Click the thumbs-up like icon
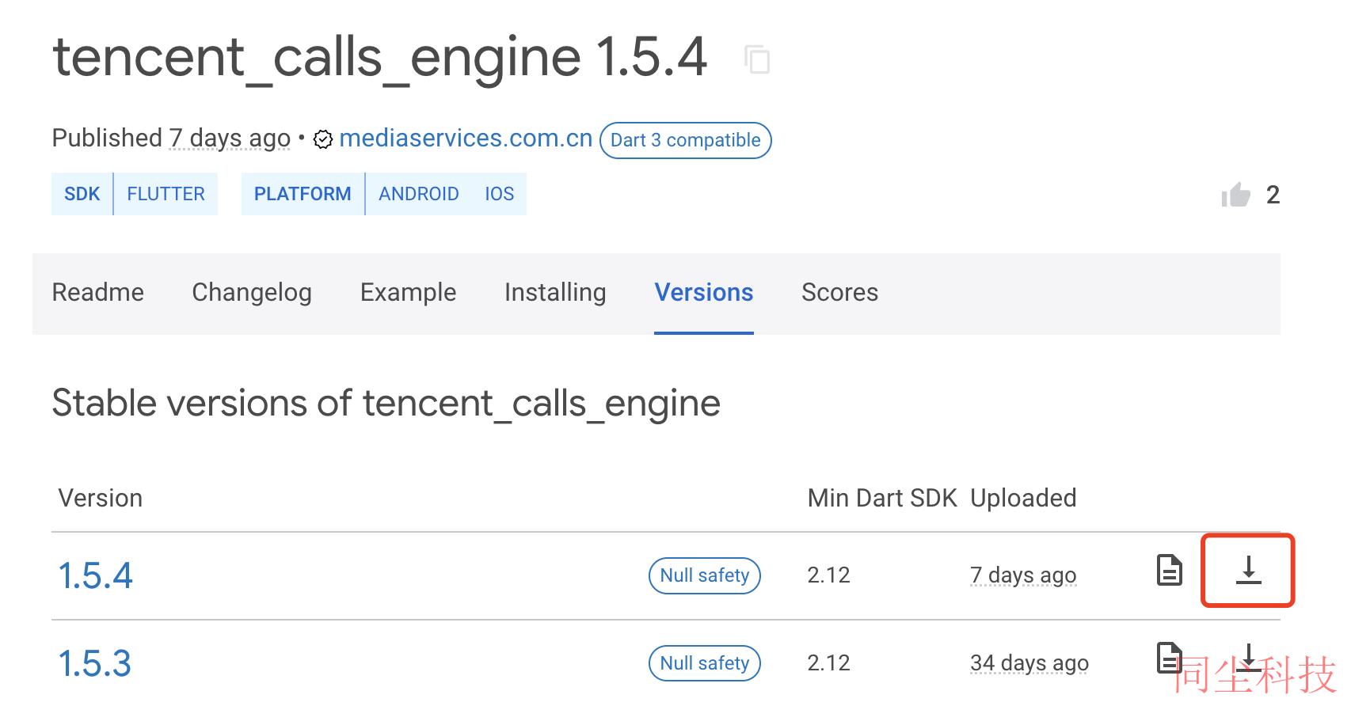Screen dimensions: 1351x706 pos(1235,195)
